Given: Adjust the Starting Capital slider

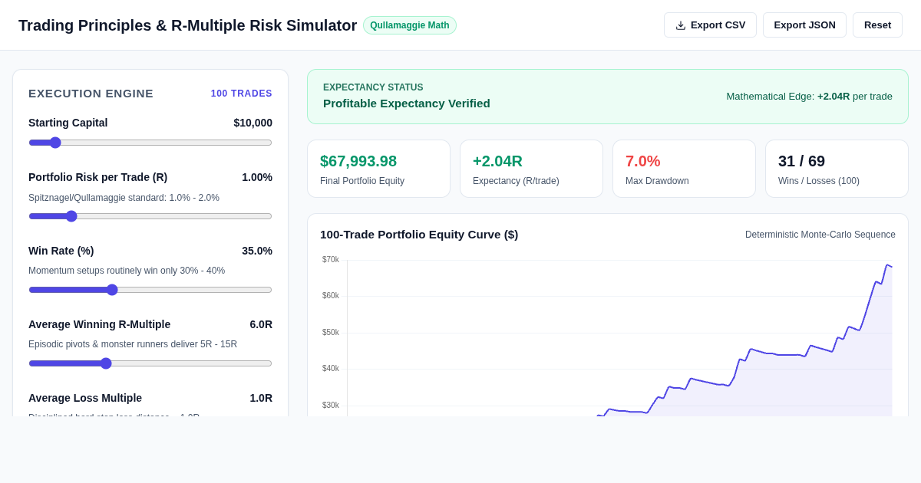Looking at the screenshot, I should (150, 143).
